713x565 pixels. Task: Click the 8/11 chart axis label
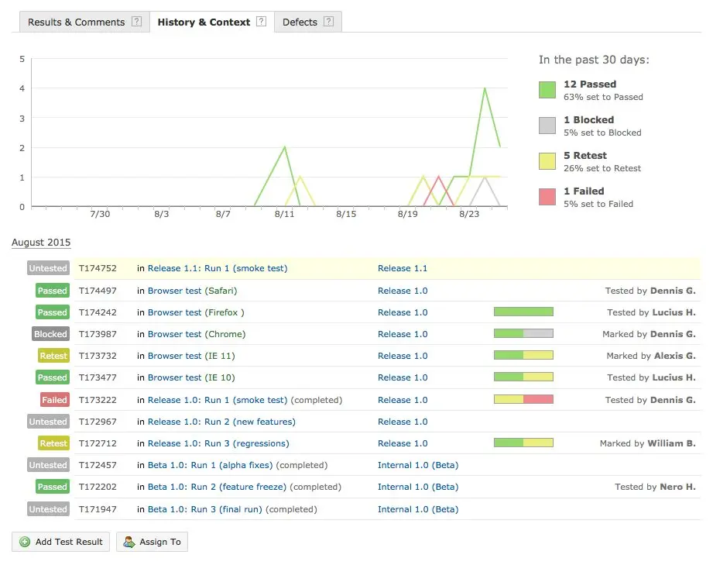pyautogui.click(x=284, y=214)
